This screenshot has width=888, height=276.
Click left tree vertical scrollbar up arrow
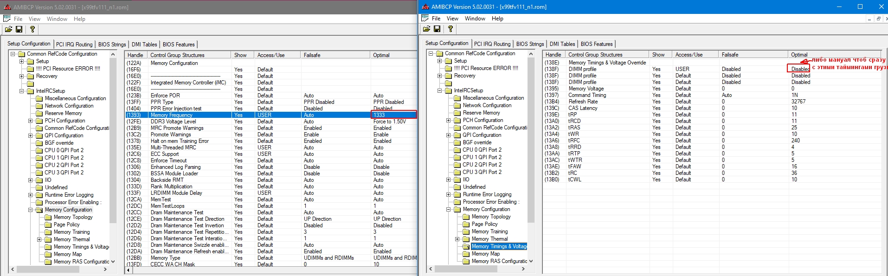(113, 55)
